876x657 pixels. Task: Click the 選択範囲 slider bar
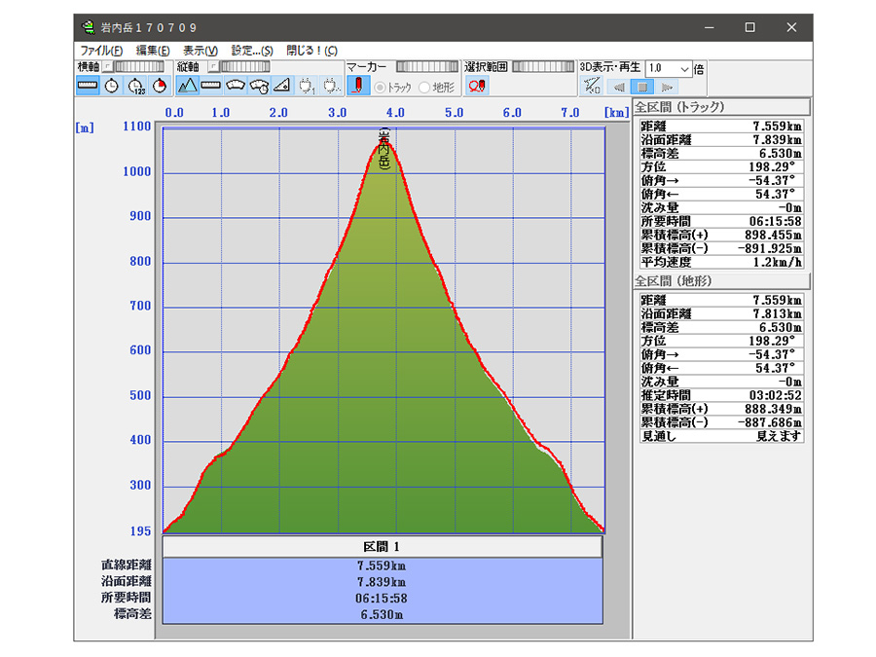pos(543,66)
